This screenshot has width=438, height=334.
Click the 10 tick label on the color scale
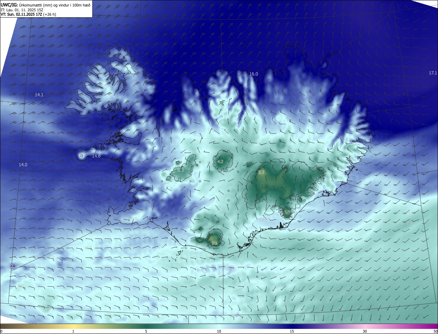point(219,331)
